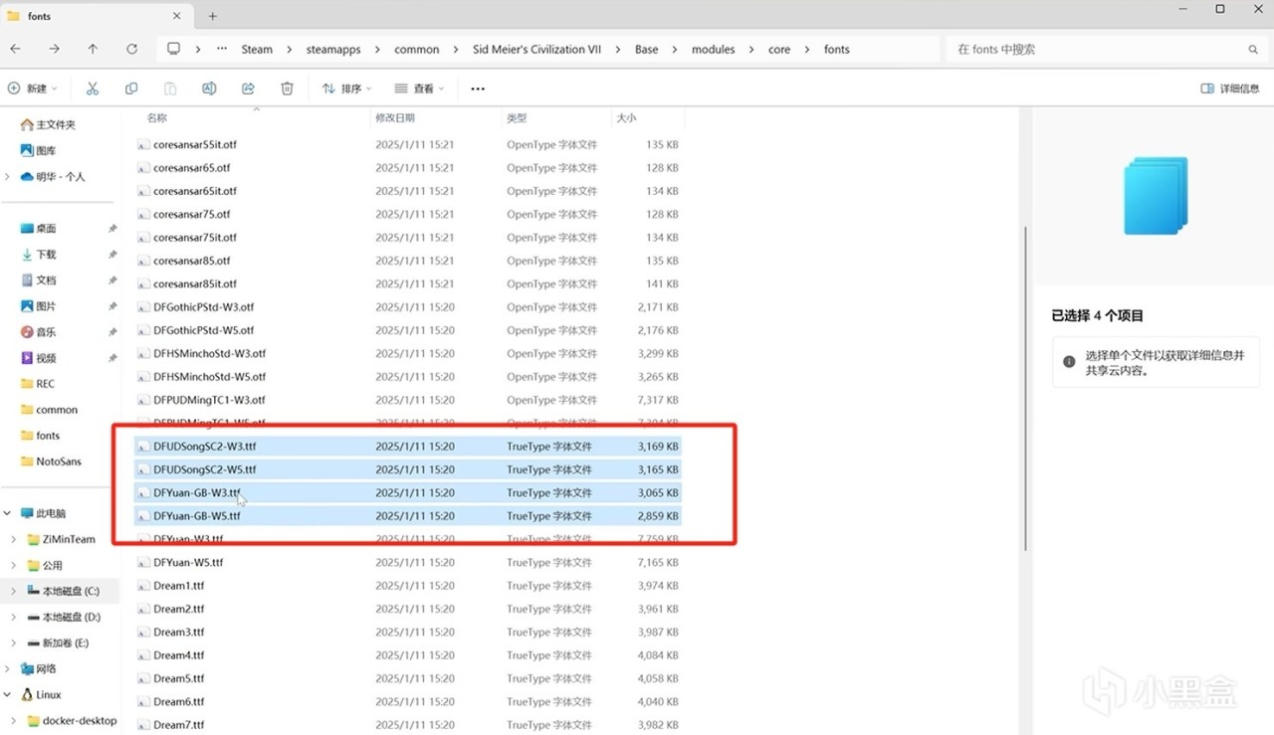Select 本地磁盘 (D:) drive
1274x735 pixels.
pos(64,617)
